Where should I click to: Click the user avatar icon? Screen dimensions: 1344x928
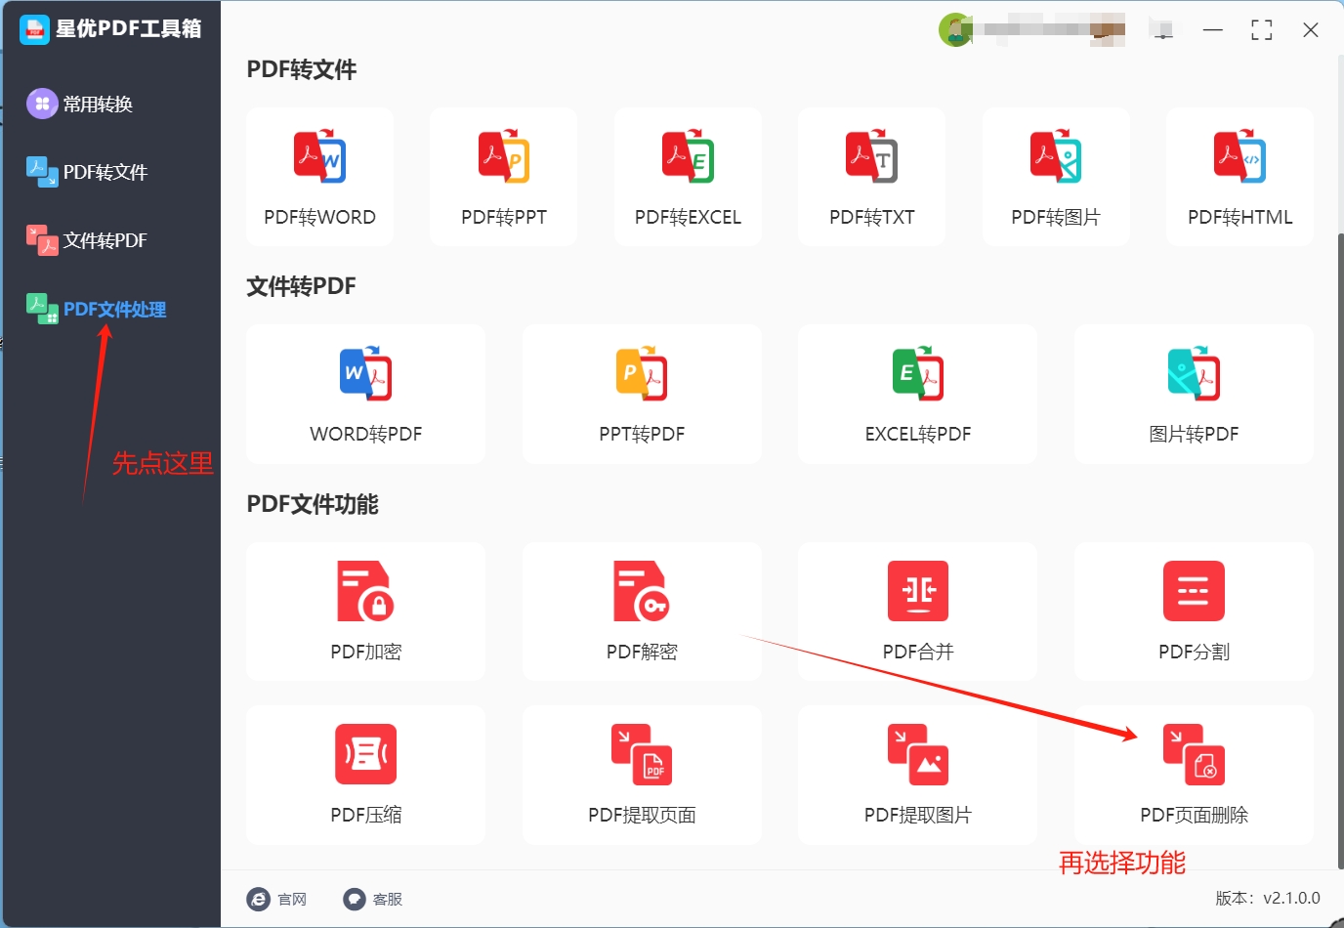tap(954, 30)
